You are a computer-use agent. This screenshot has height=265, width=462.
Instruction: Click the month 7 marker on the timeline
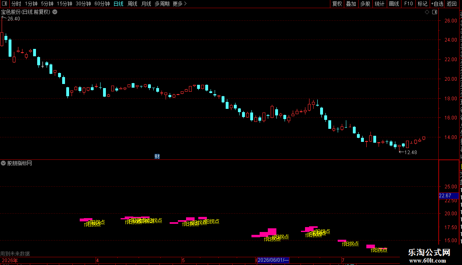click(x=343, y=260)
